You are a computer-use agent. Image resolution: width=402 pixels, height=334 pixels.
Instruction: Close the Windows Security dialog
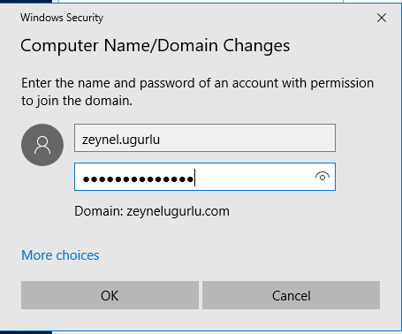coord(382,18)
